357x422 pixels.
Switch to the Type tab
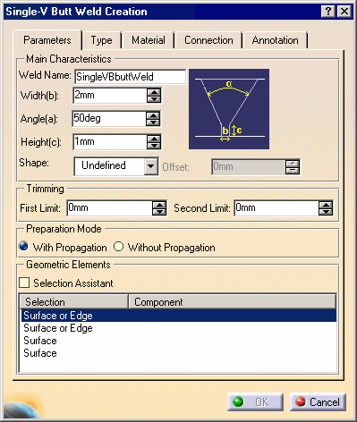coord(102,40)
